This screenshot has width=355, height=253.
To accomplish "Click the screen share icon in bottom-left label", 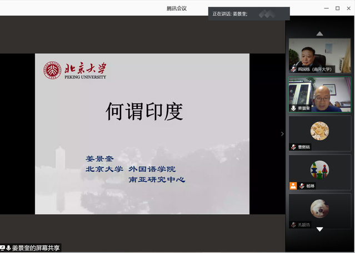I will tap(3, 248).
